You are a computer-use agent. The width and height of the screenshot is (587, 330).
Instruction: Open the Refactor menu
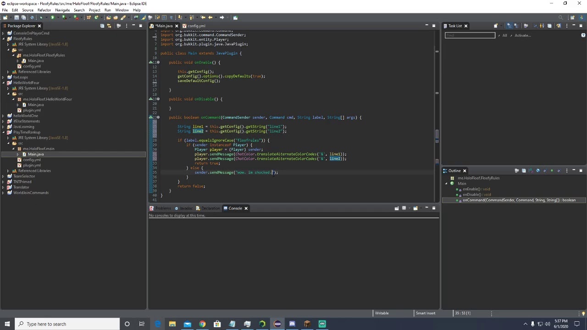point(44,10)
